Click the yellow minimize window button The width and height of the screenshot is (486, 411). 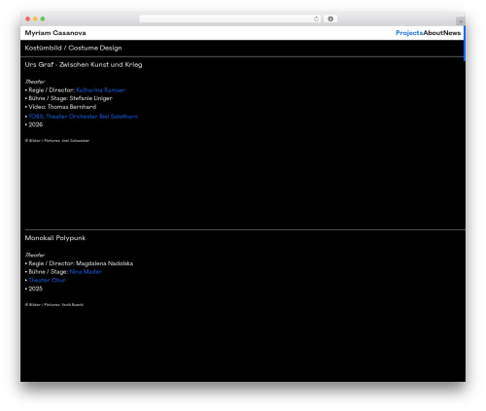[35, 18]
